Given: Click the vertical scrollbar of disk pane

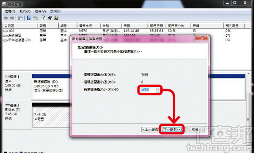Looking at the screenshot, I should pyautogui.click(x=248, y=111).
